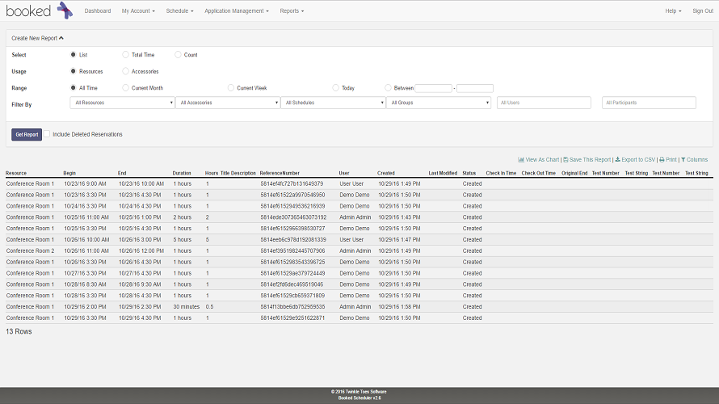Screen dimensions: 719x404
Task: Focus the All Participants filter field
Action: [x=649, y=103]
